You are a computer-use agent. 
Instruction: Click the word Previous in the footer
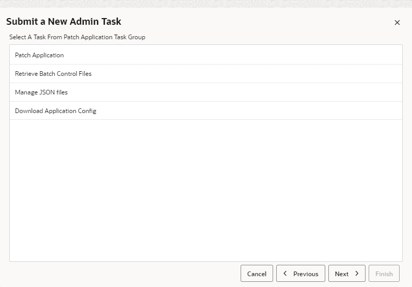point(306,274)
